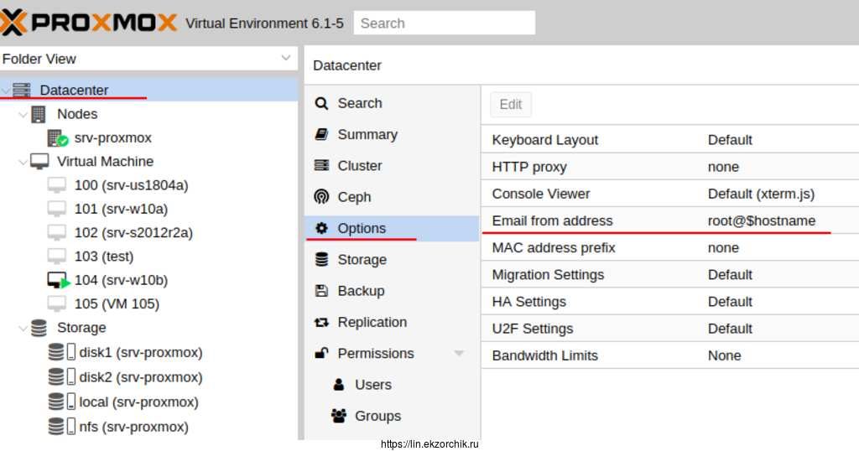Viewport: 859px width, 451px height.
Task: Open the Folder View dropdown
Action: 285,59
